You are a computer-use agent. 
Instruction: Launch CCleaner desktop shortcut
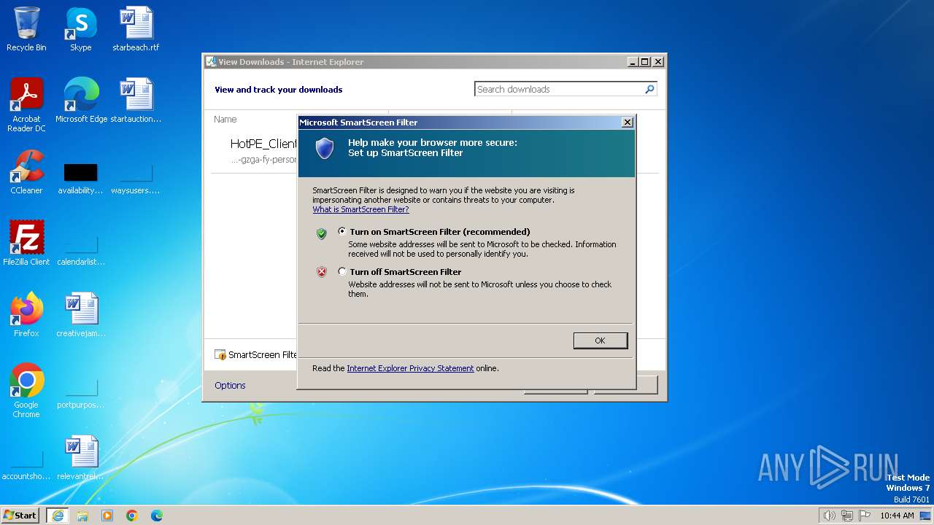point(26,172)
